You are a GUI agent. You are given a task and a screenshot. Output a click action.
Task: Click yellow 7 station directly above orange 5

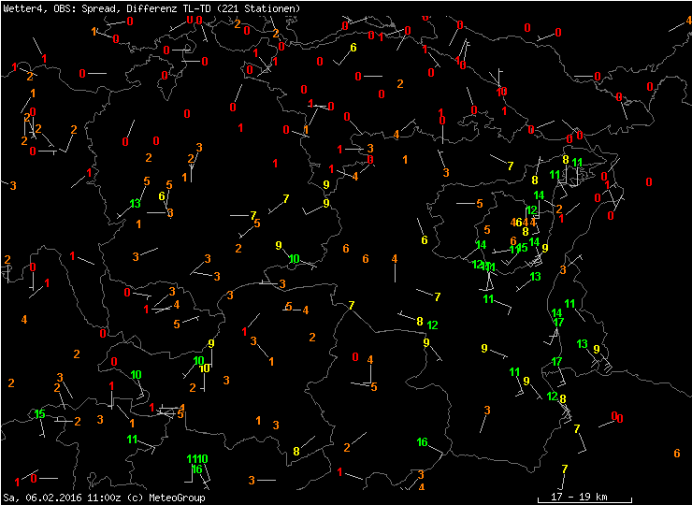point(253,216)
